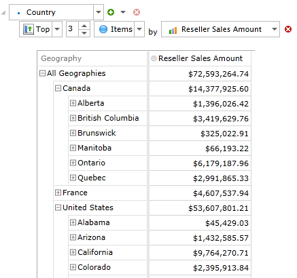Open Reseller Sales Amount measure dropdown
Screen dimensions: 297x278
coord(275,29)
